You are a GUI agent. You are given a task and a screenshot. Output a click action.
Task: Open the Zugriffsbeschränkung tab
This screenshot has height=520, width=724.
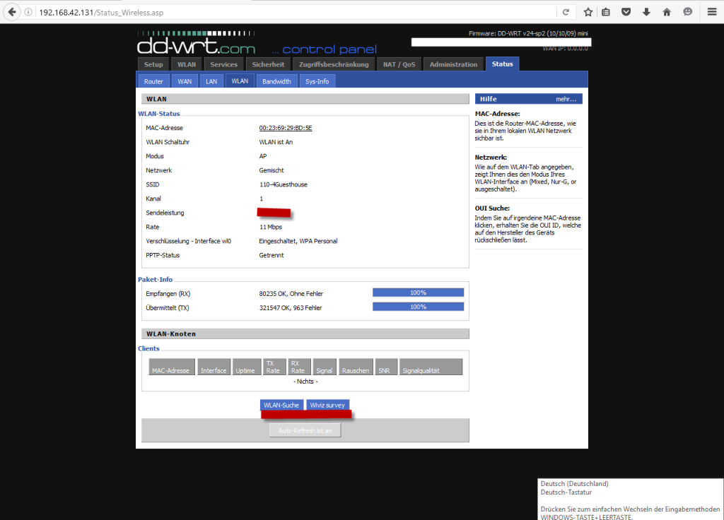(334, 64)
